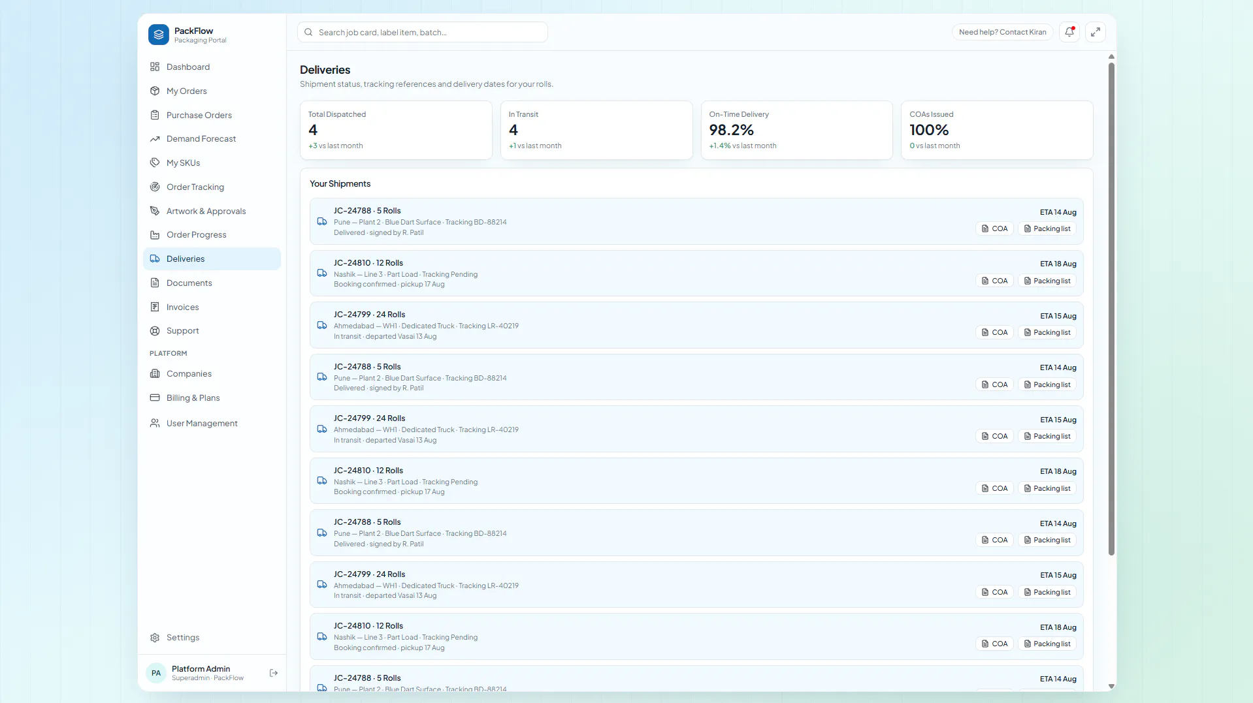The height and width of the screenshot is (703, 1253).
Task: Open Companies page
Action: point(212,373)
